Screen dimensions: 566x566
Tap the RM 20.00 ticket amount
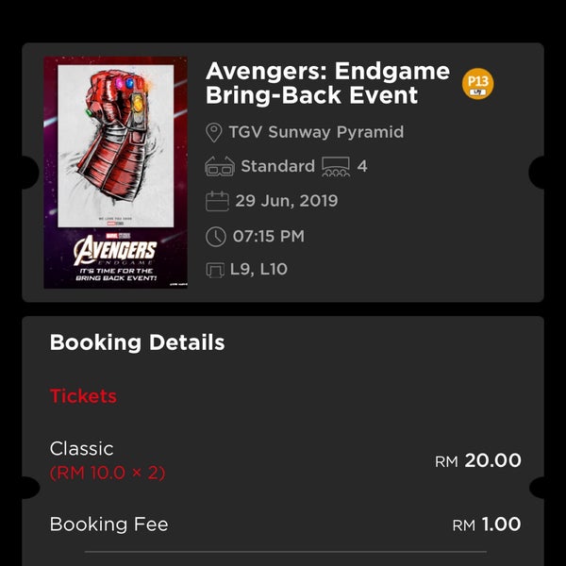tap(478, 460)
